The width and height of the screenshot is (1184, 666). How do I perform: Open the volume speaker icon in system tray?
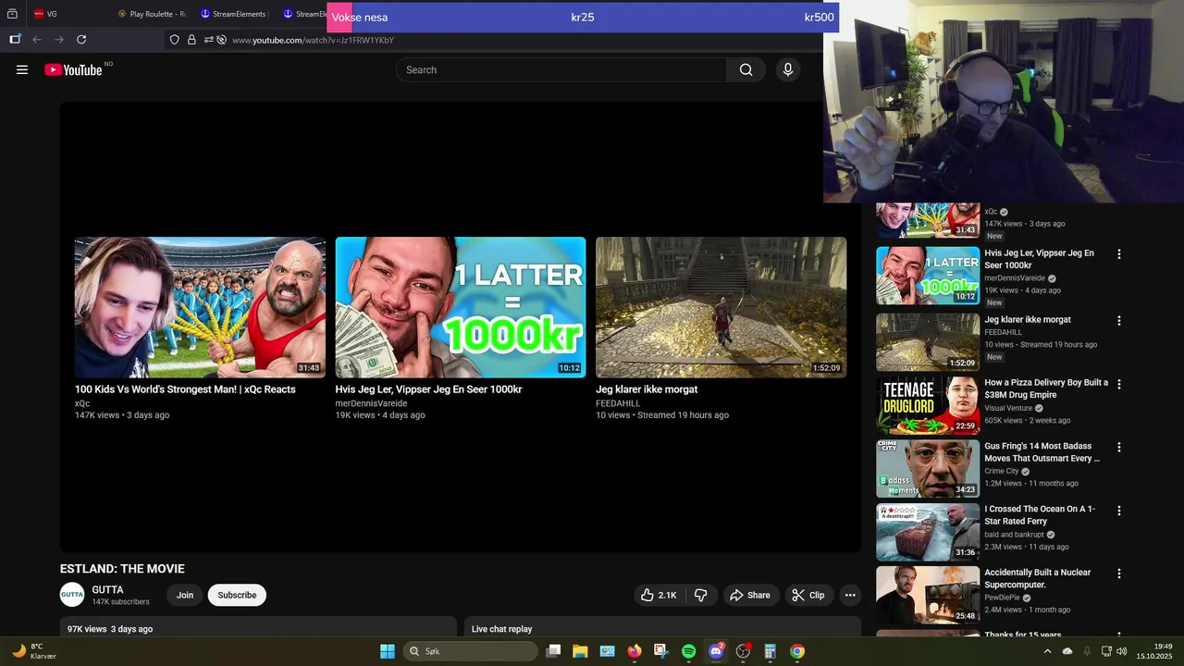1122,651
